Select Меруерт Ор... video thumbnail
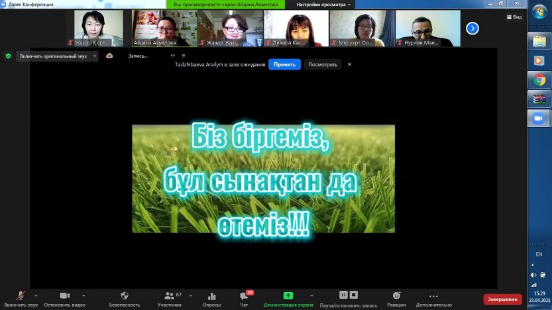Viewport: 552px width, 310px height. 362,28
